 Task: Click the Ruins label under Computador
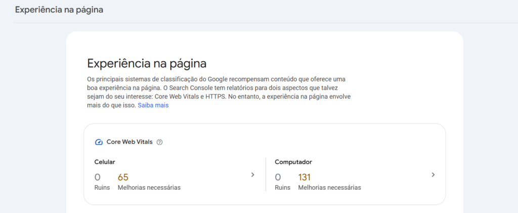282,187
